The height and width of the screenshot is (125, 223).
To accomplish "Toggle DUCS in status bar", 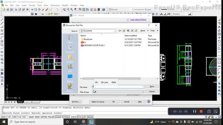I will [74, 117].
